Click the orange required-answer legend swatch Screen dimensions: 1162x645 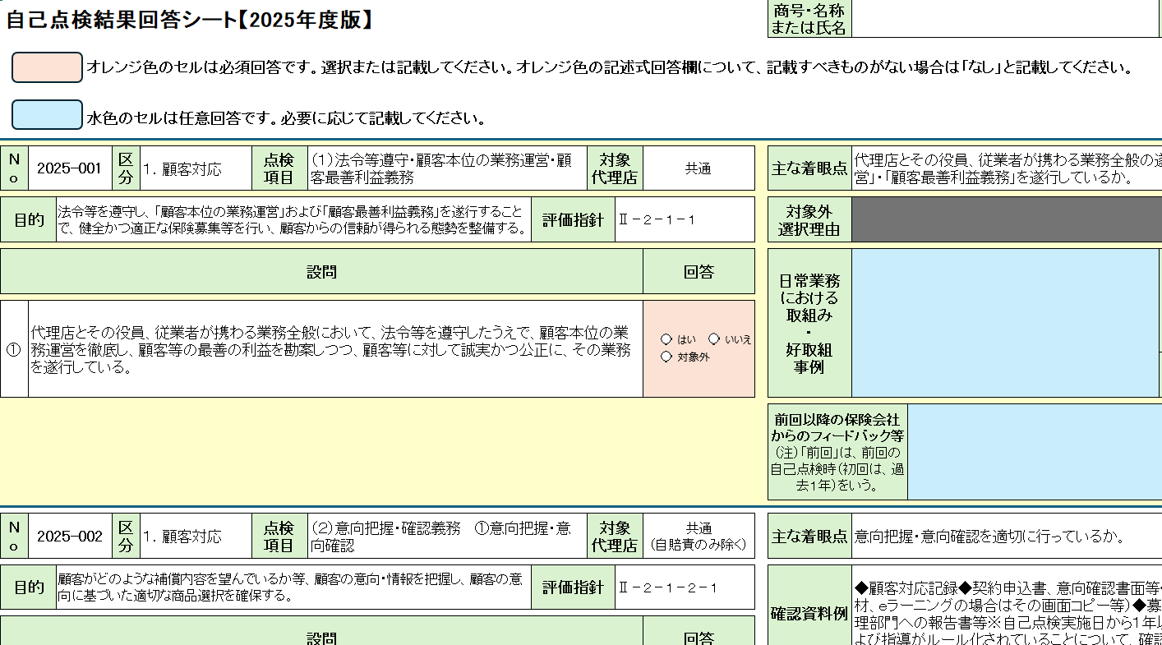[x=47, y=67]
